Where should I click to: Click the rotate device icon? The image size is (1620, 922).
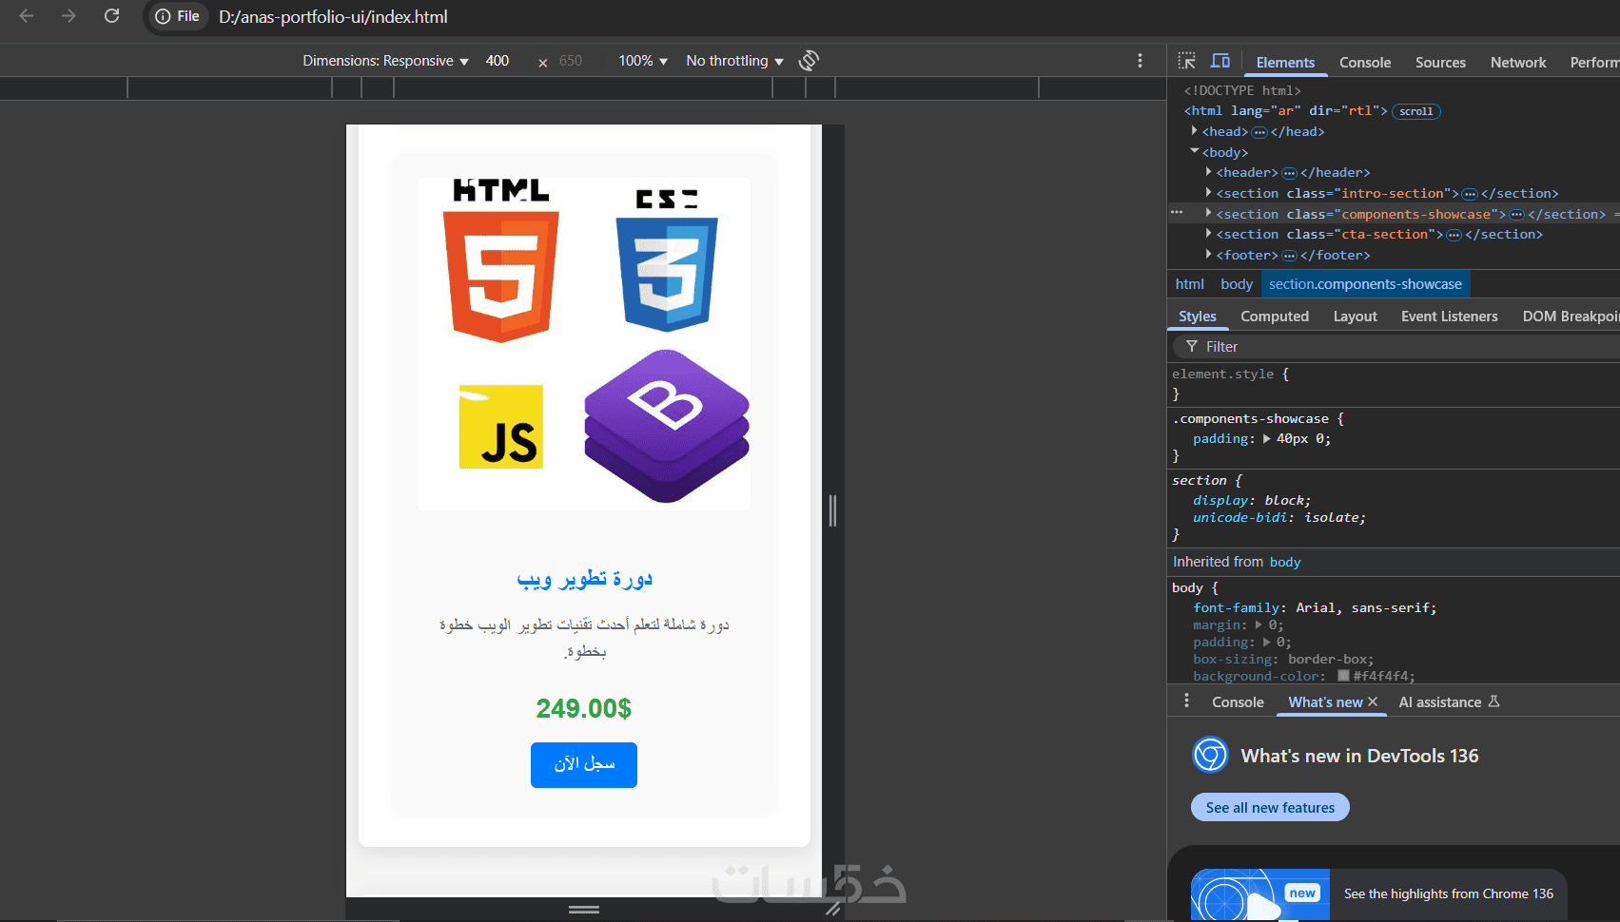[809, 61]
